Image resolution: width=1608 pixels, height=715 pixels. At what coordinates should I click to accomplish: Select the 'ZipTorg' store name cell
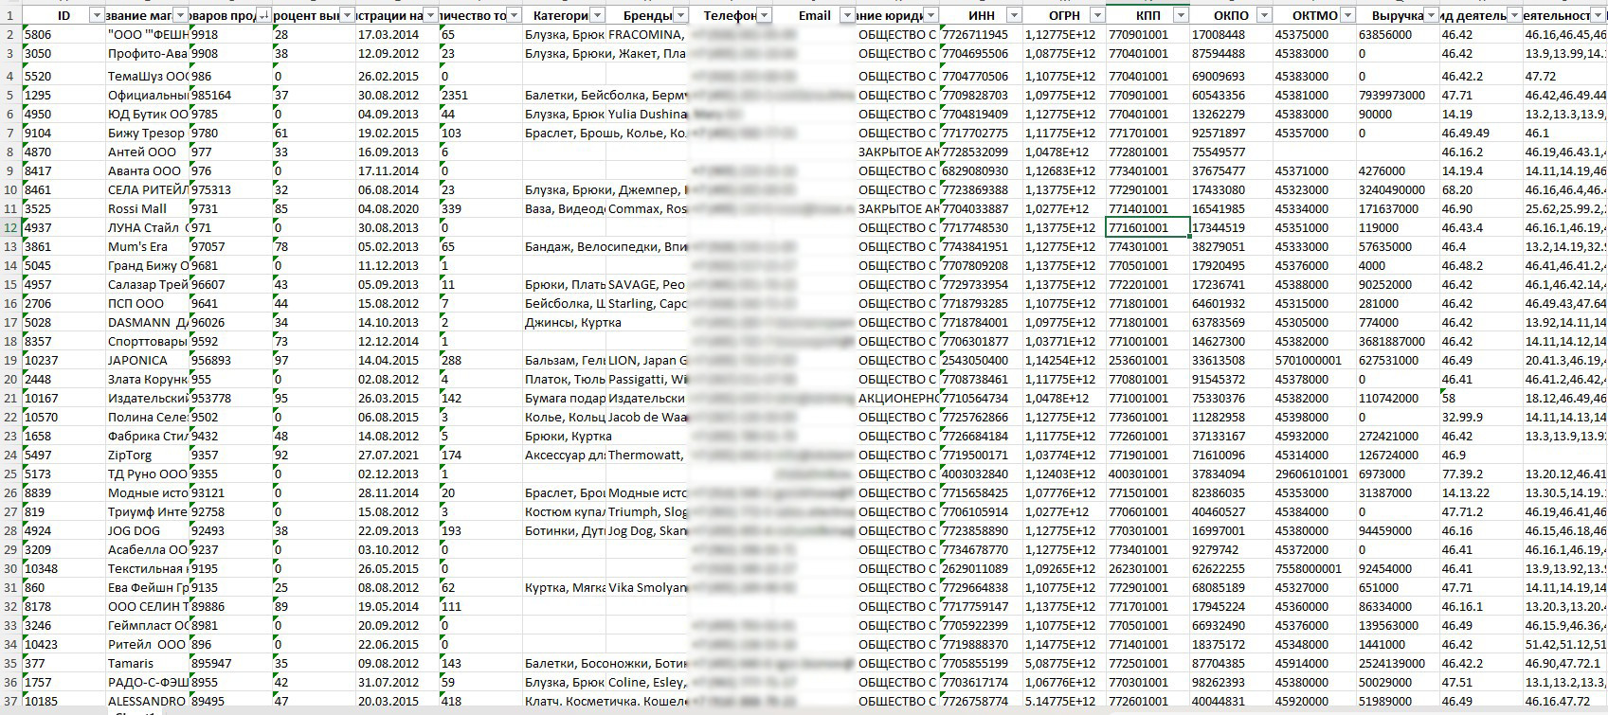[147, 455]
